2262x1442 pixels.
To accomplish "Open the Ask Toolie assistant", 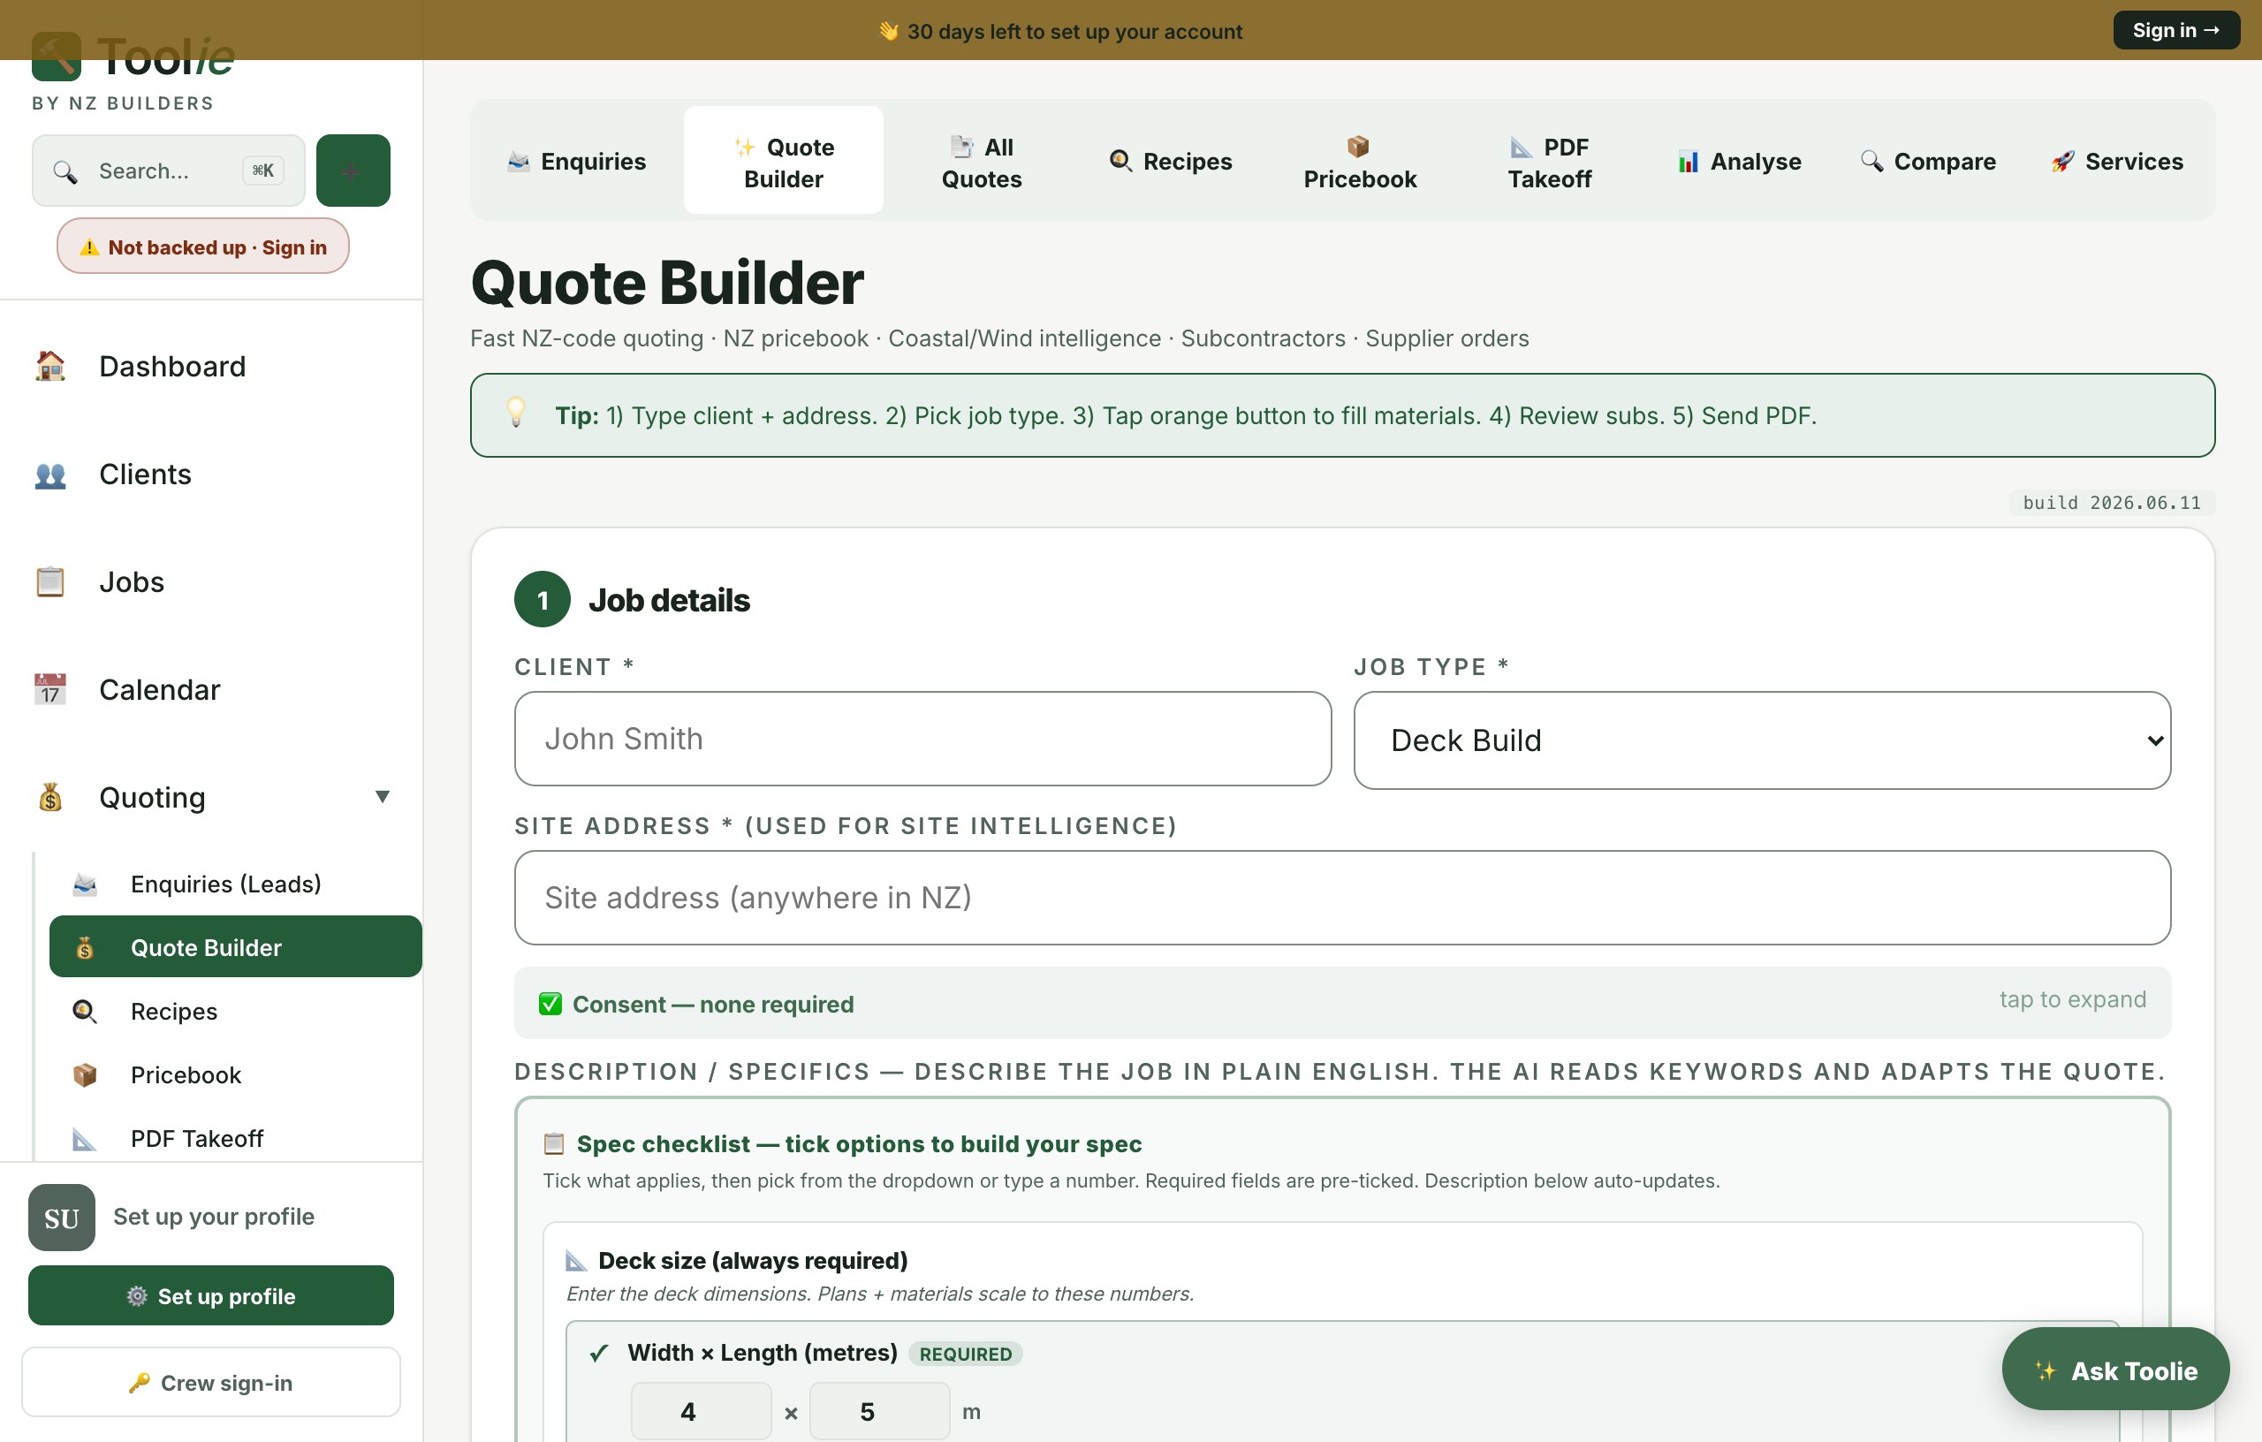I will (2115, 1370).
